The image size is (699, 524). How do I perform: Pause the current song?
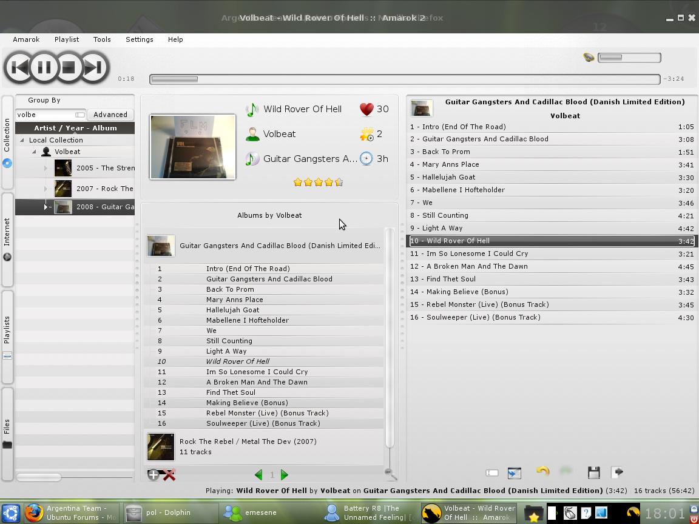(x=44, y=67)
